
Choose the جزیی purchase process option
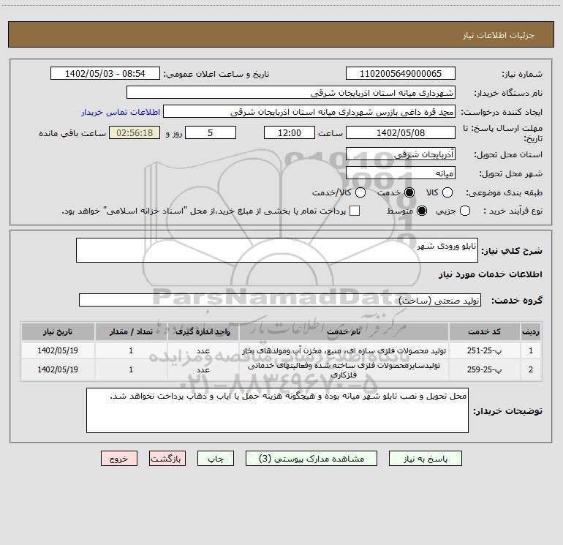click(464, 211)
